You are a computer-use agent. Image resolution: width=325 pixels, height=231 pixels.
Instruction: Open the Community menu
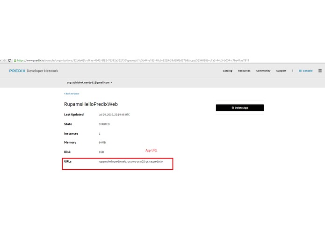263,71
